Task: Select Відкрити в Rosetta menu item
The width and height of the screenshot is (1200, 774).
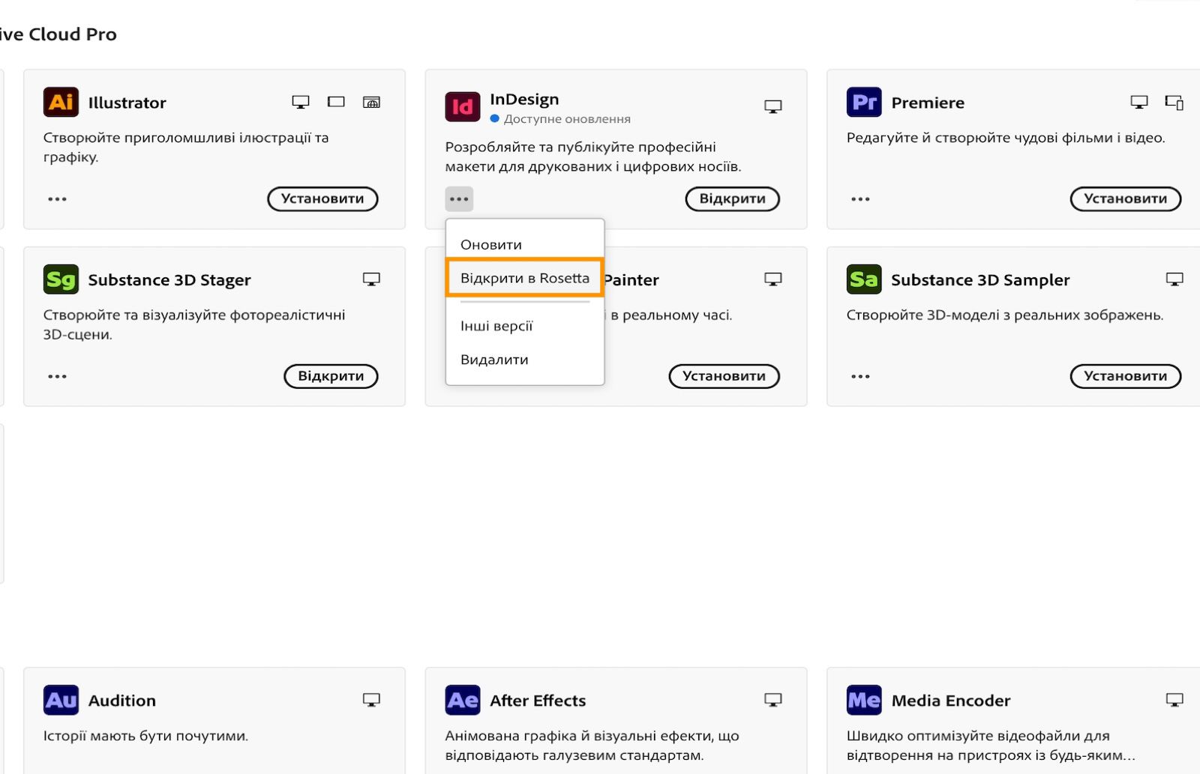Action: point(525,278)
